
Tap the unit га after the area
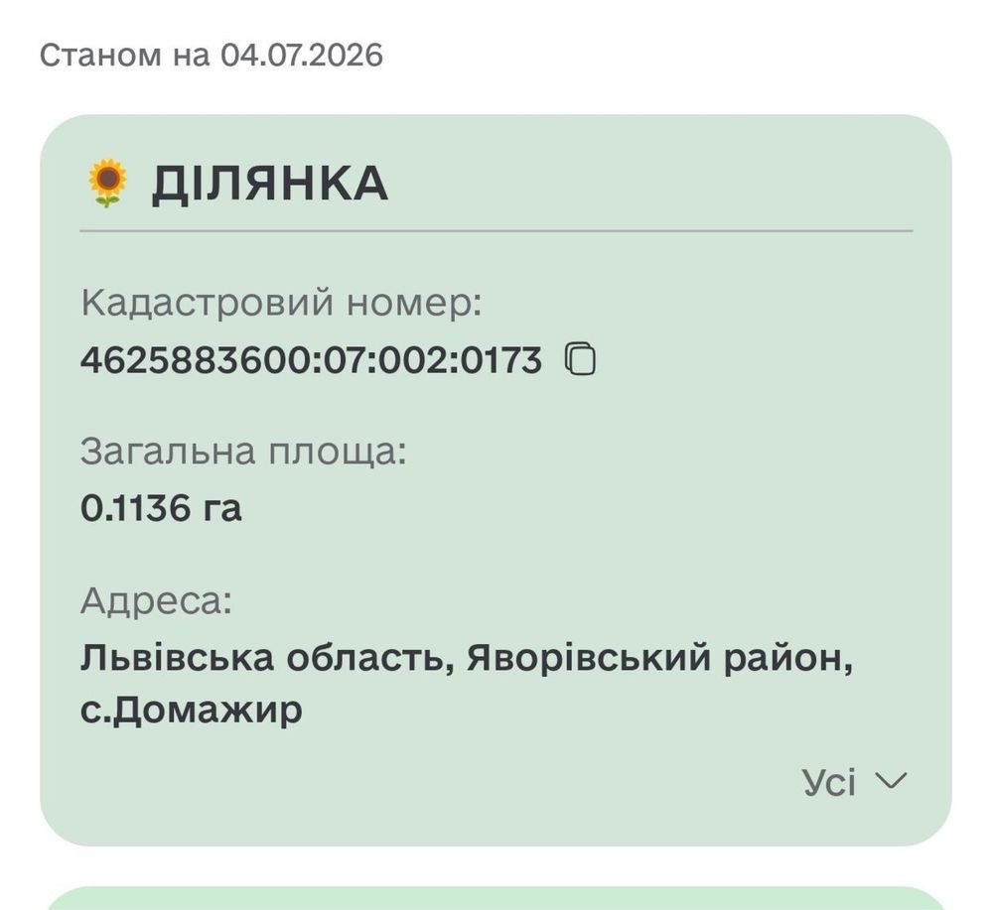pos(222,509)
